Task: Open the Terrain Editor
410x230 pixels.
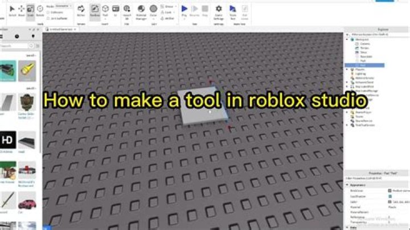Action: pyautogui.click(x=81, y=11)
